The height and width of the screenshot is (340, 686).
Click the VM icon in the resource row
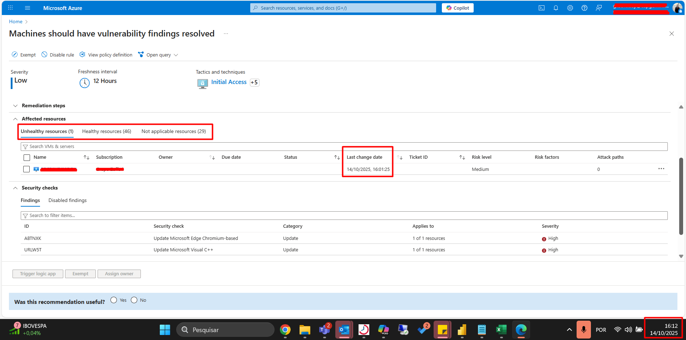[36, 169]
